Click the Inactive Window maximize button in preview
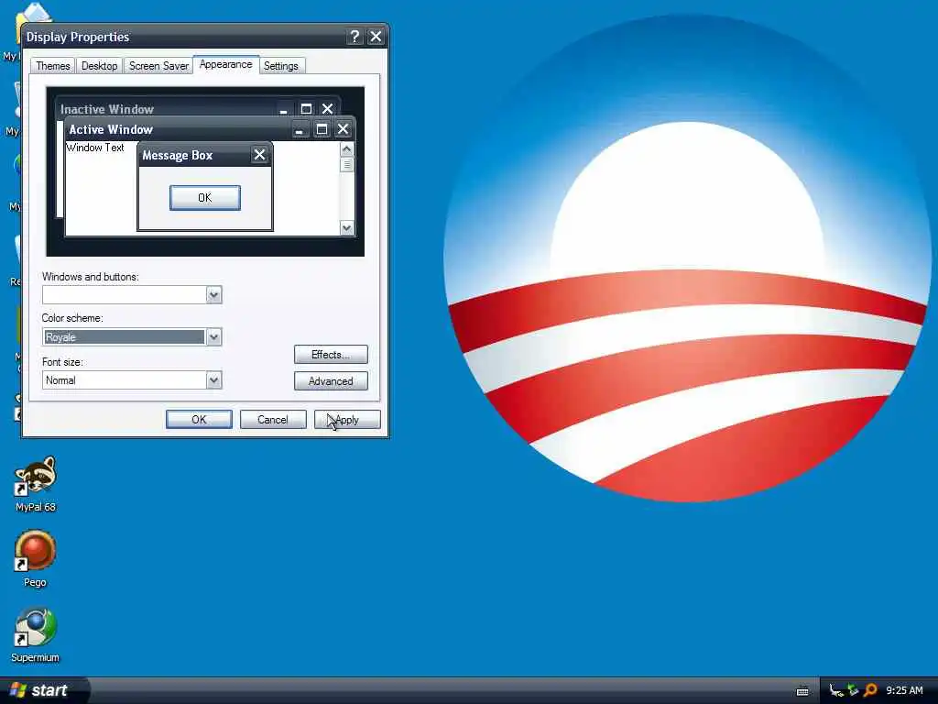This screenshot has width=938, height=704. click(x=306, y=109)
